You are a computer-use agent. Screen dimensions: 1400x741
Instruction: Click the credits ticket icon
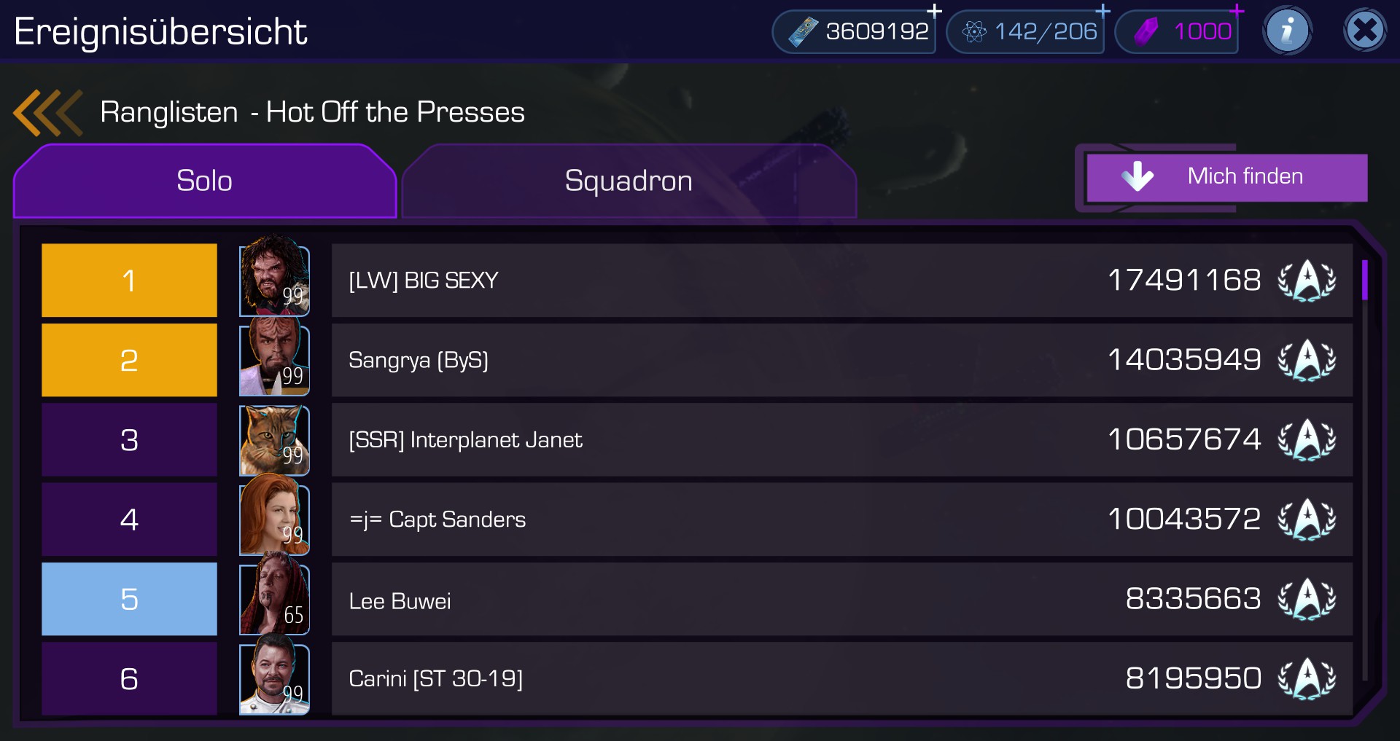click(803, 32)
